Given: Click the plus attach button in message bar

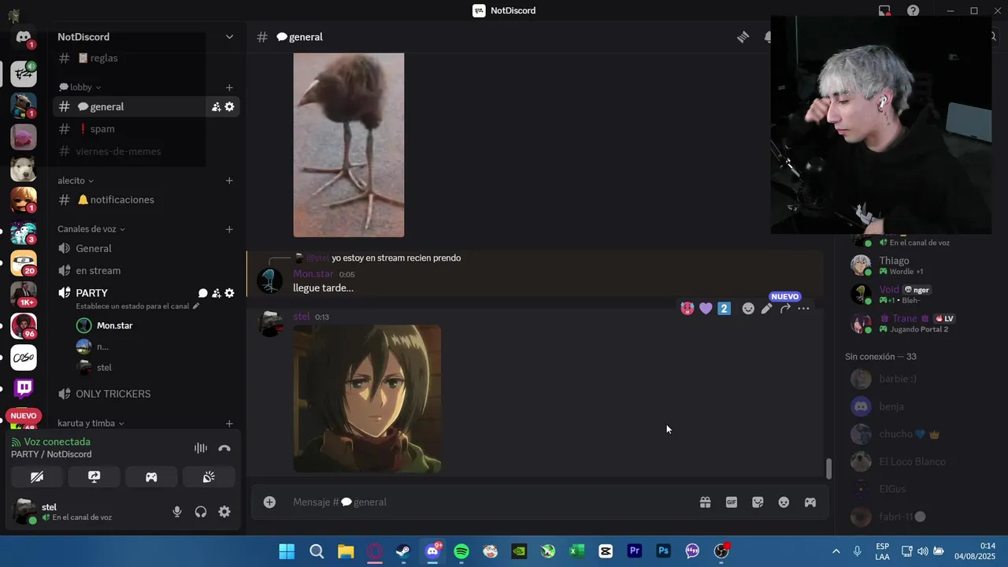Looking at the screenshot, I should point(269,502).
